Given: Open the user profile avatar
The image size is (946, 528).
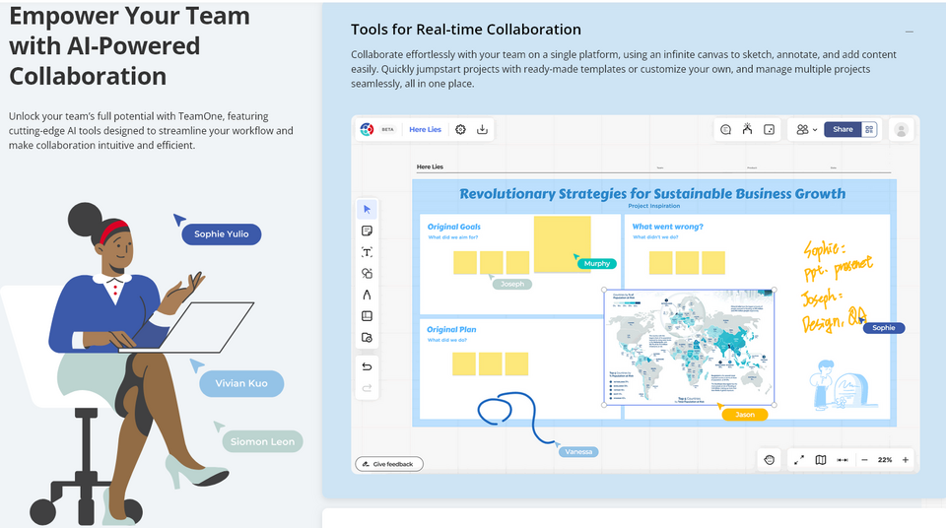Looking at the screenshot, I should [902, 130].
